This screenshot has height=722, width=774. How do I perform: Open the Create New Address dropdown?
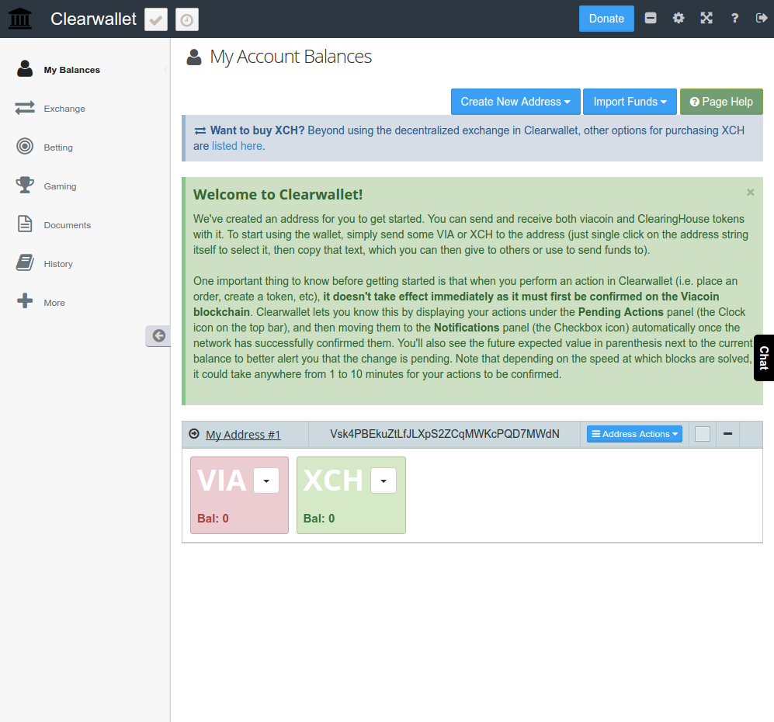click(515, 102)
